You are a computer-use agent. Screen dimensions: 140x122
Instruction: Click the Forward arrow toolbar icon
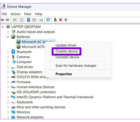7,20
